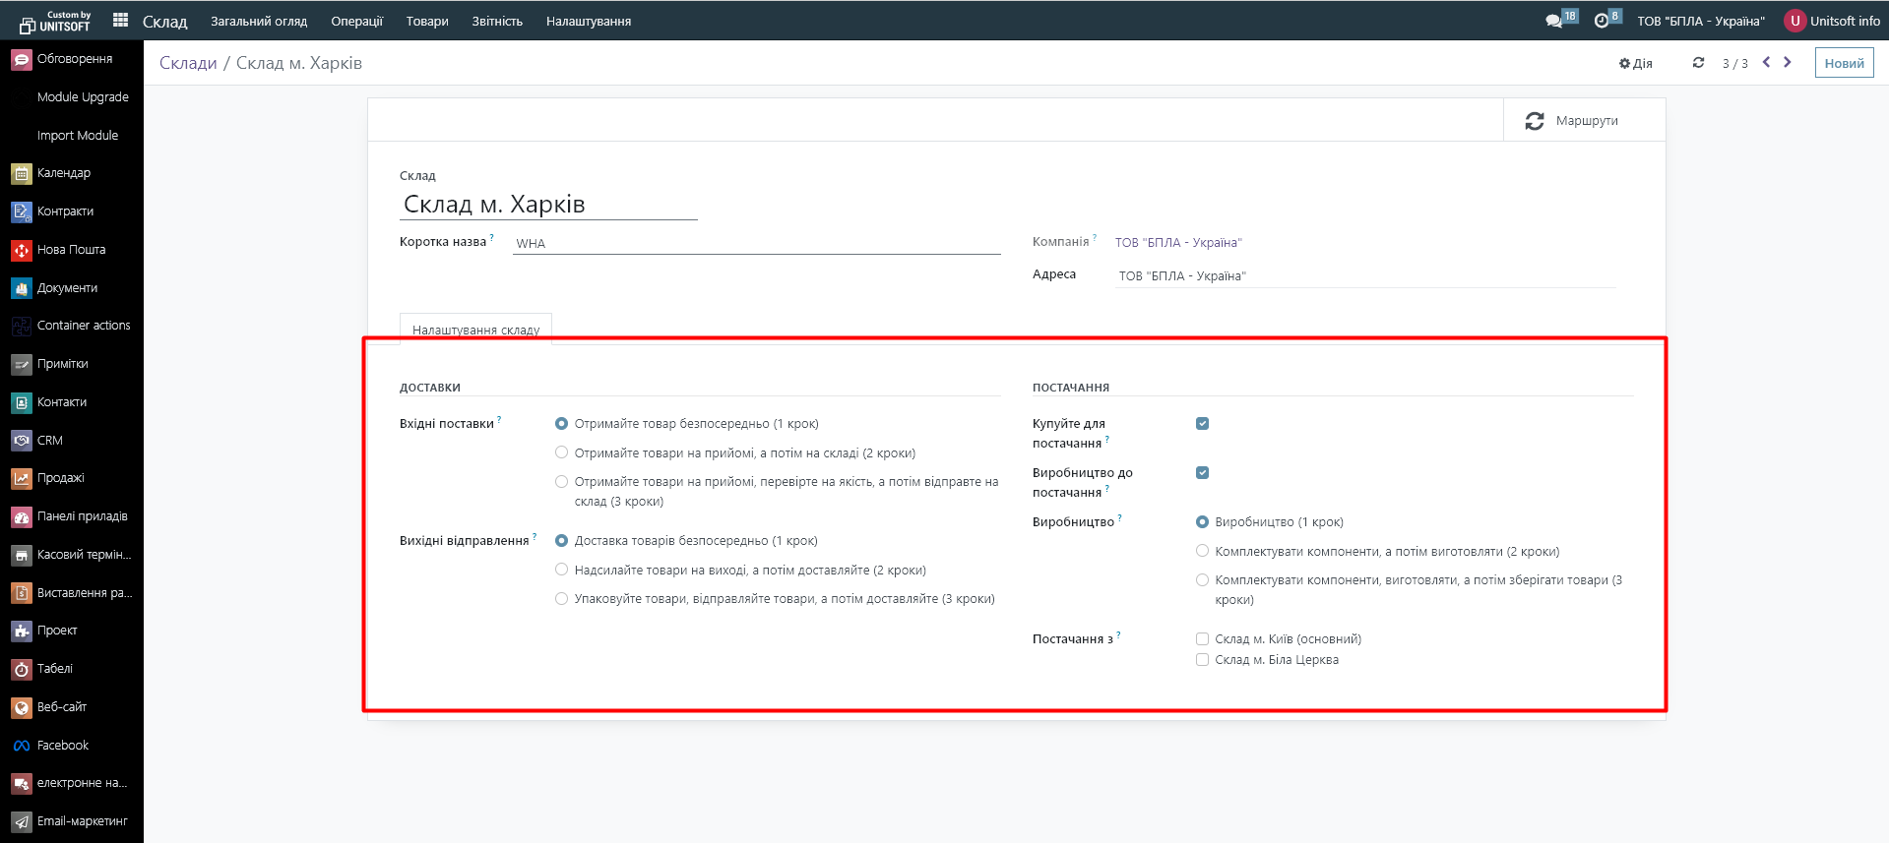
Task: Open the Unitsoft info user menu
Action: 1832,21
